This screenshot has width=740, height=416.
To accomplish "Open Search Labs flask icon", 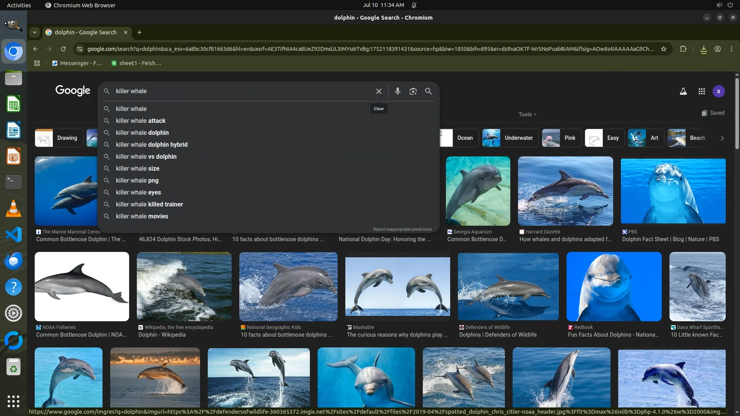I will (683, 91).
